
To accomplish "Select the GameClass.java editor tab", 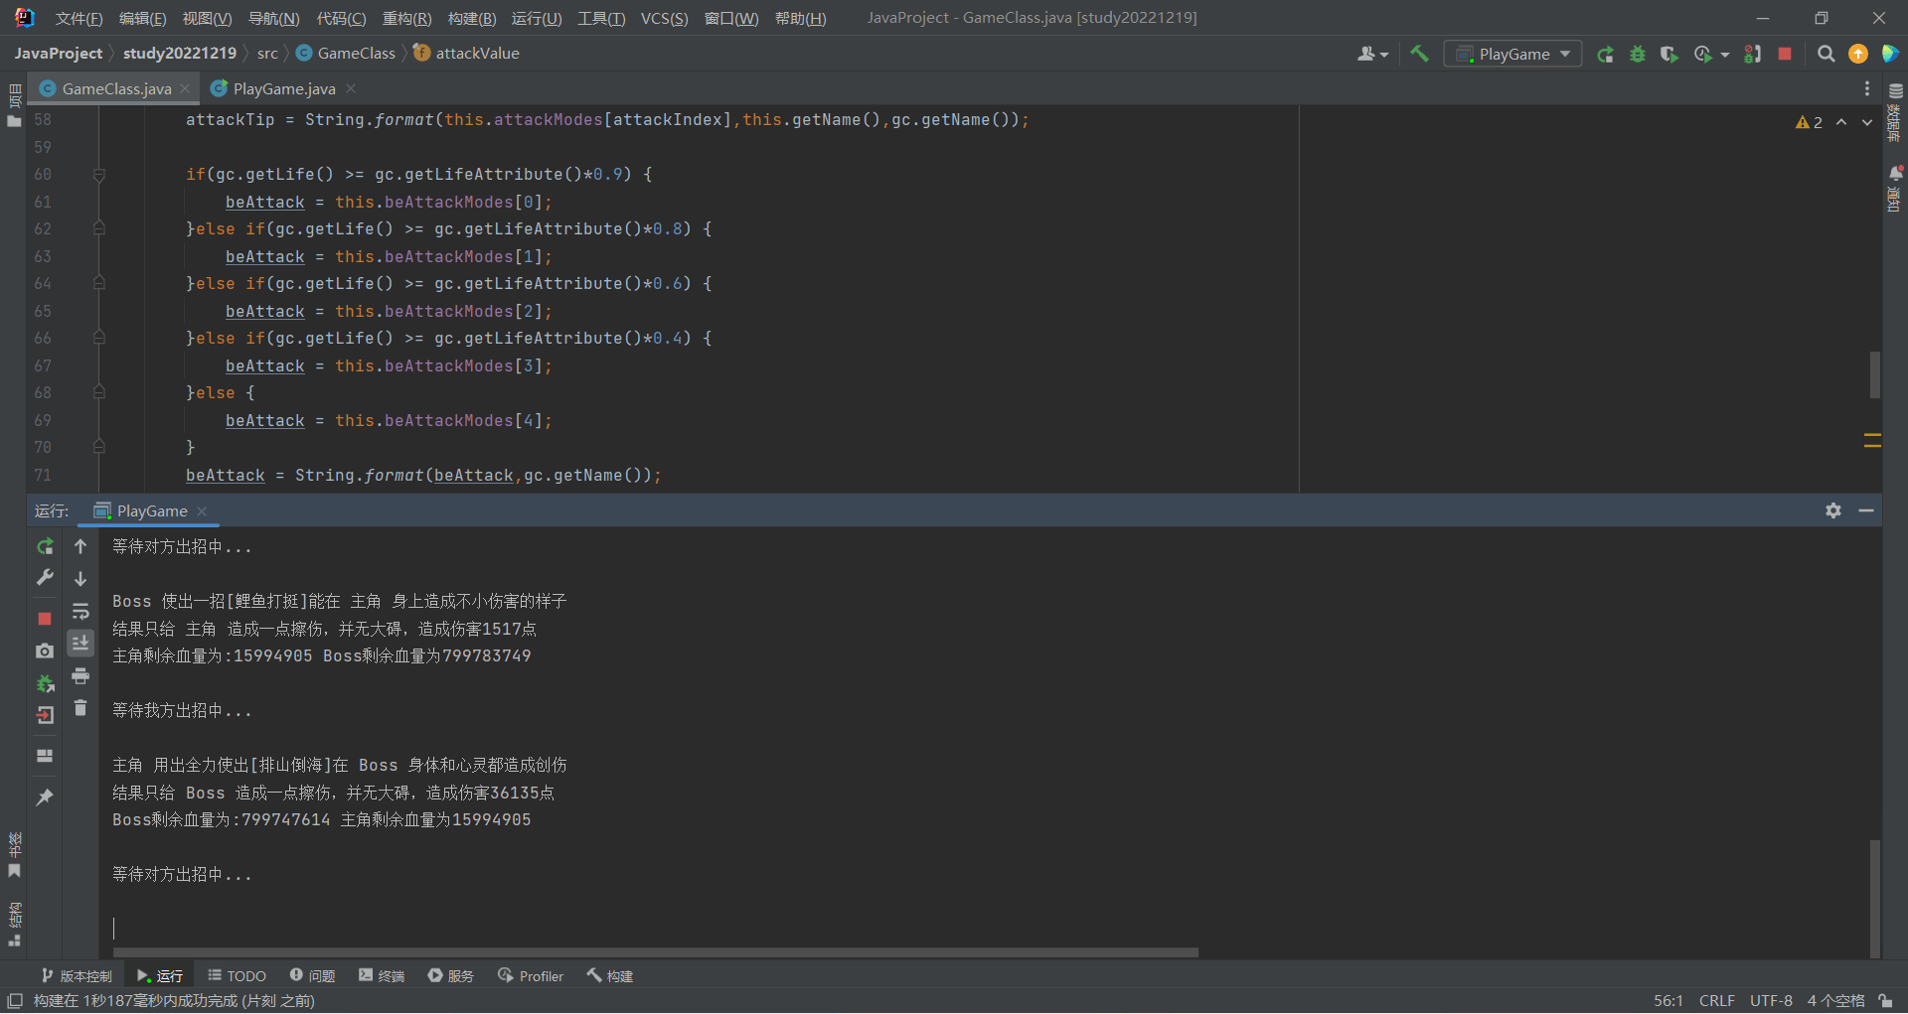I will point(116,88).
